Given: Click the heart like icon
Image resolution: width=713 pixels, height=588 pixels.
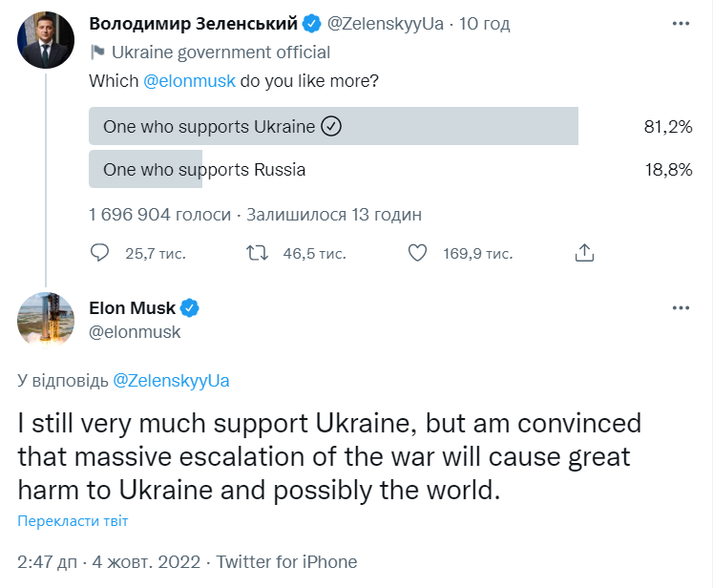Looking at the screenshot, I should point(416,253).
